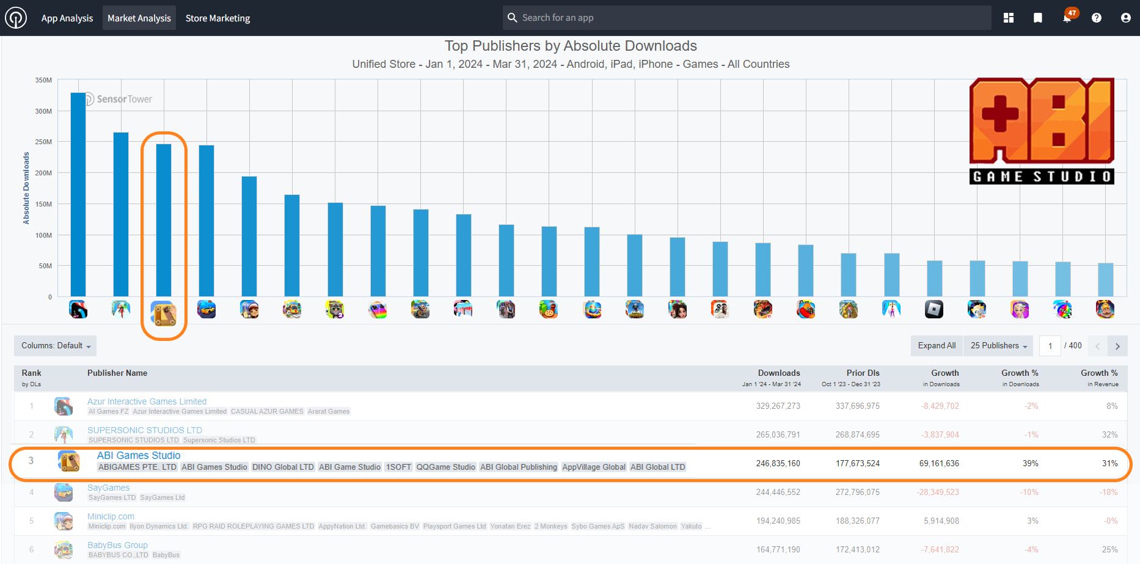The width and height of the screenshot is (1140, 564).
Task: Click the blonde princess icon under chart
Action: (1020, 309)
